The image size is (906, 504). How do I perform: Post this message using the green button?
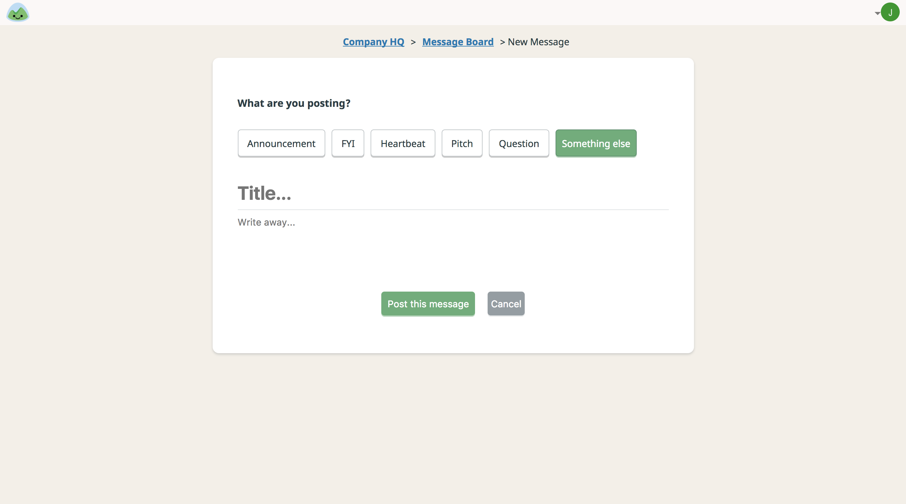[428, 304]
